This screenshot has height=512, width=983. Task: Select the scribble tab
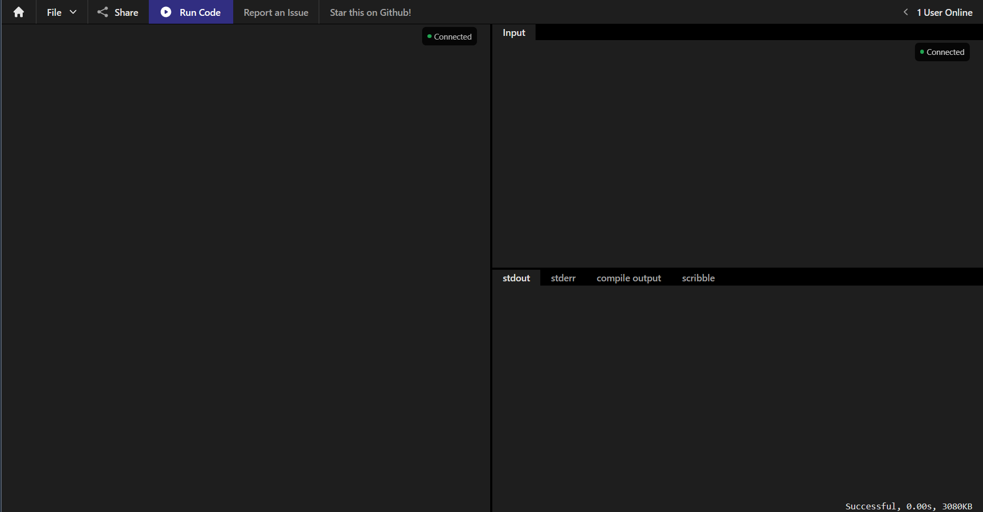tap(698, 278)
